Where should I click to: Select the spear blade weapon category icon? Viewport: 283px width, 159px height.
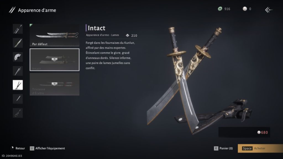pos(18,43)
